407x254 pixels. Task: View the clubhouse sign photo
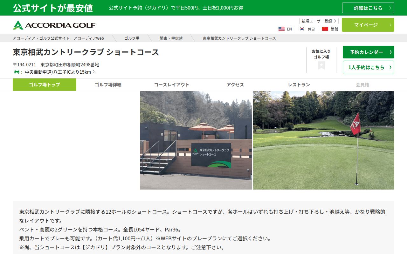click(196, 140)
